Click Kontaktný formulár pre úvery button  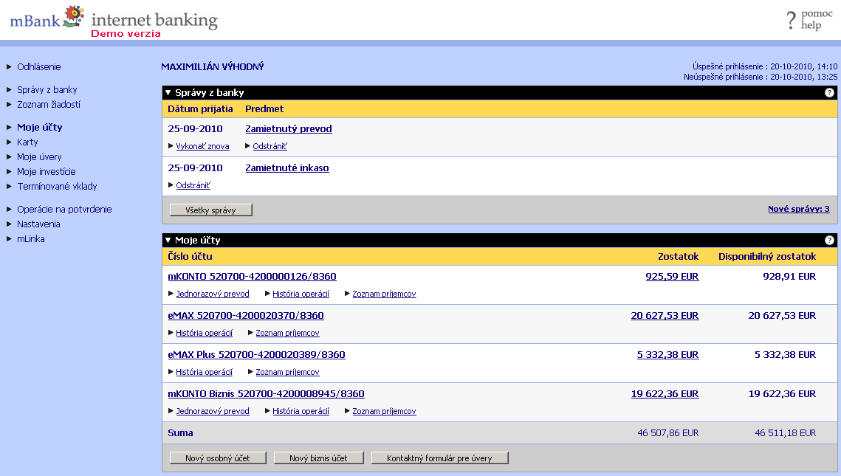click(440, 458)
